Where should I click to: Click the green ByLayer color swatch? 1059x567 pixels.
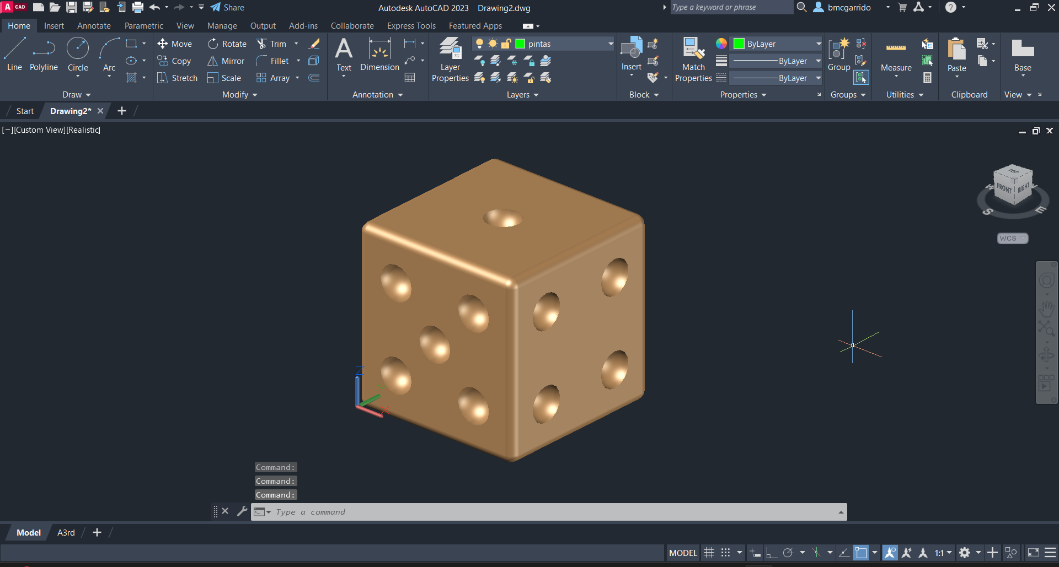pos(739,44)
